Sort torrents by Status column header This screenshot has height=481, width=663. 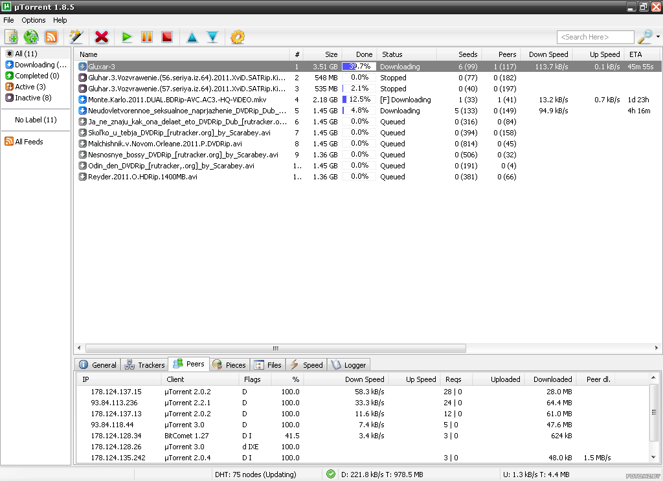[407, 54]
